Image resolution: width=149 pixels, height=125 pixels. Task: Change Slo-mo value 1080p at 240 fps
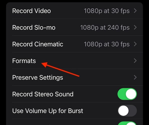[x=105, y=28]
